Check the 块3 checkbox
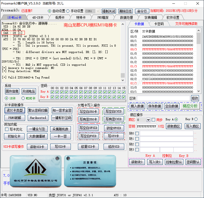Viewport: 204px width, 198px height. click(137, 149)
